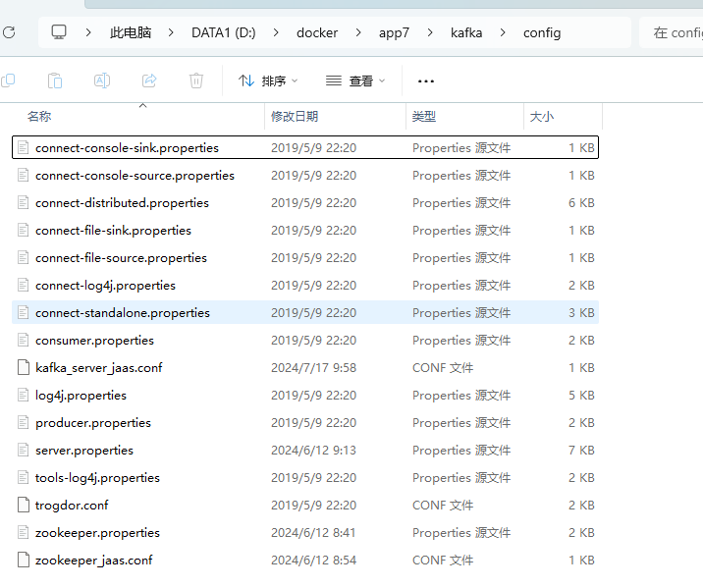This screenshot has width=703, height=588.
Task: Select file name producer.properties
Action: 93,423
